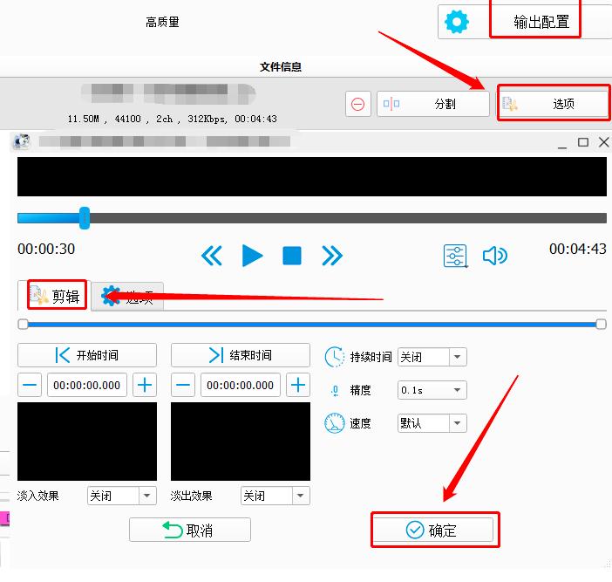Image resolution: width=612 pixels, height=582 pixels.
Task: Open the output configuration gear icon
Action: click(x=457, y=22)
